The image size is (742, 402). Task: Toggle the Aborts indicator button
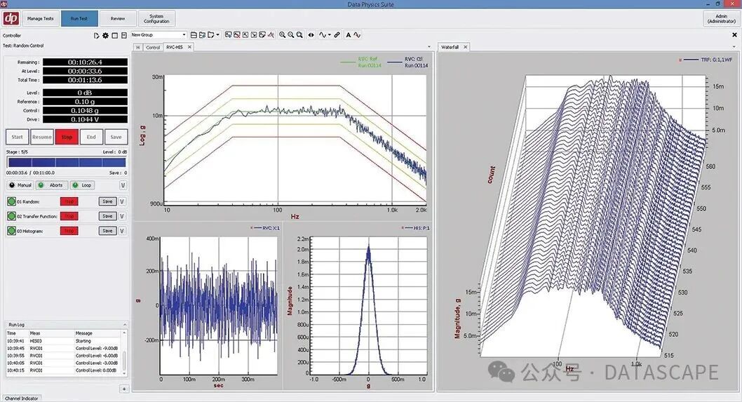52,185
